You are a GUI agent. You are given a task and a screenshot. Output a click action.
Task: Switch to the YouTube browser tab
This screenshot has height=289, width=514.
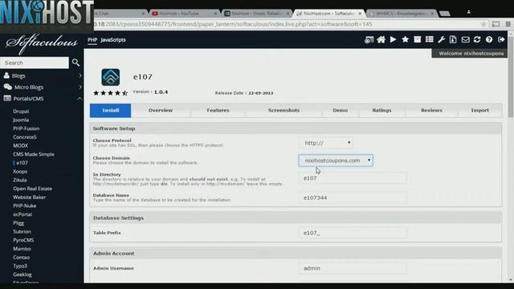coord(184,14)
